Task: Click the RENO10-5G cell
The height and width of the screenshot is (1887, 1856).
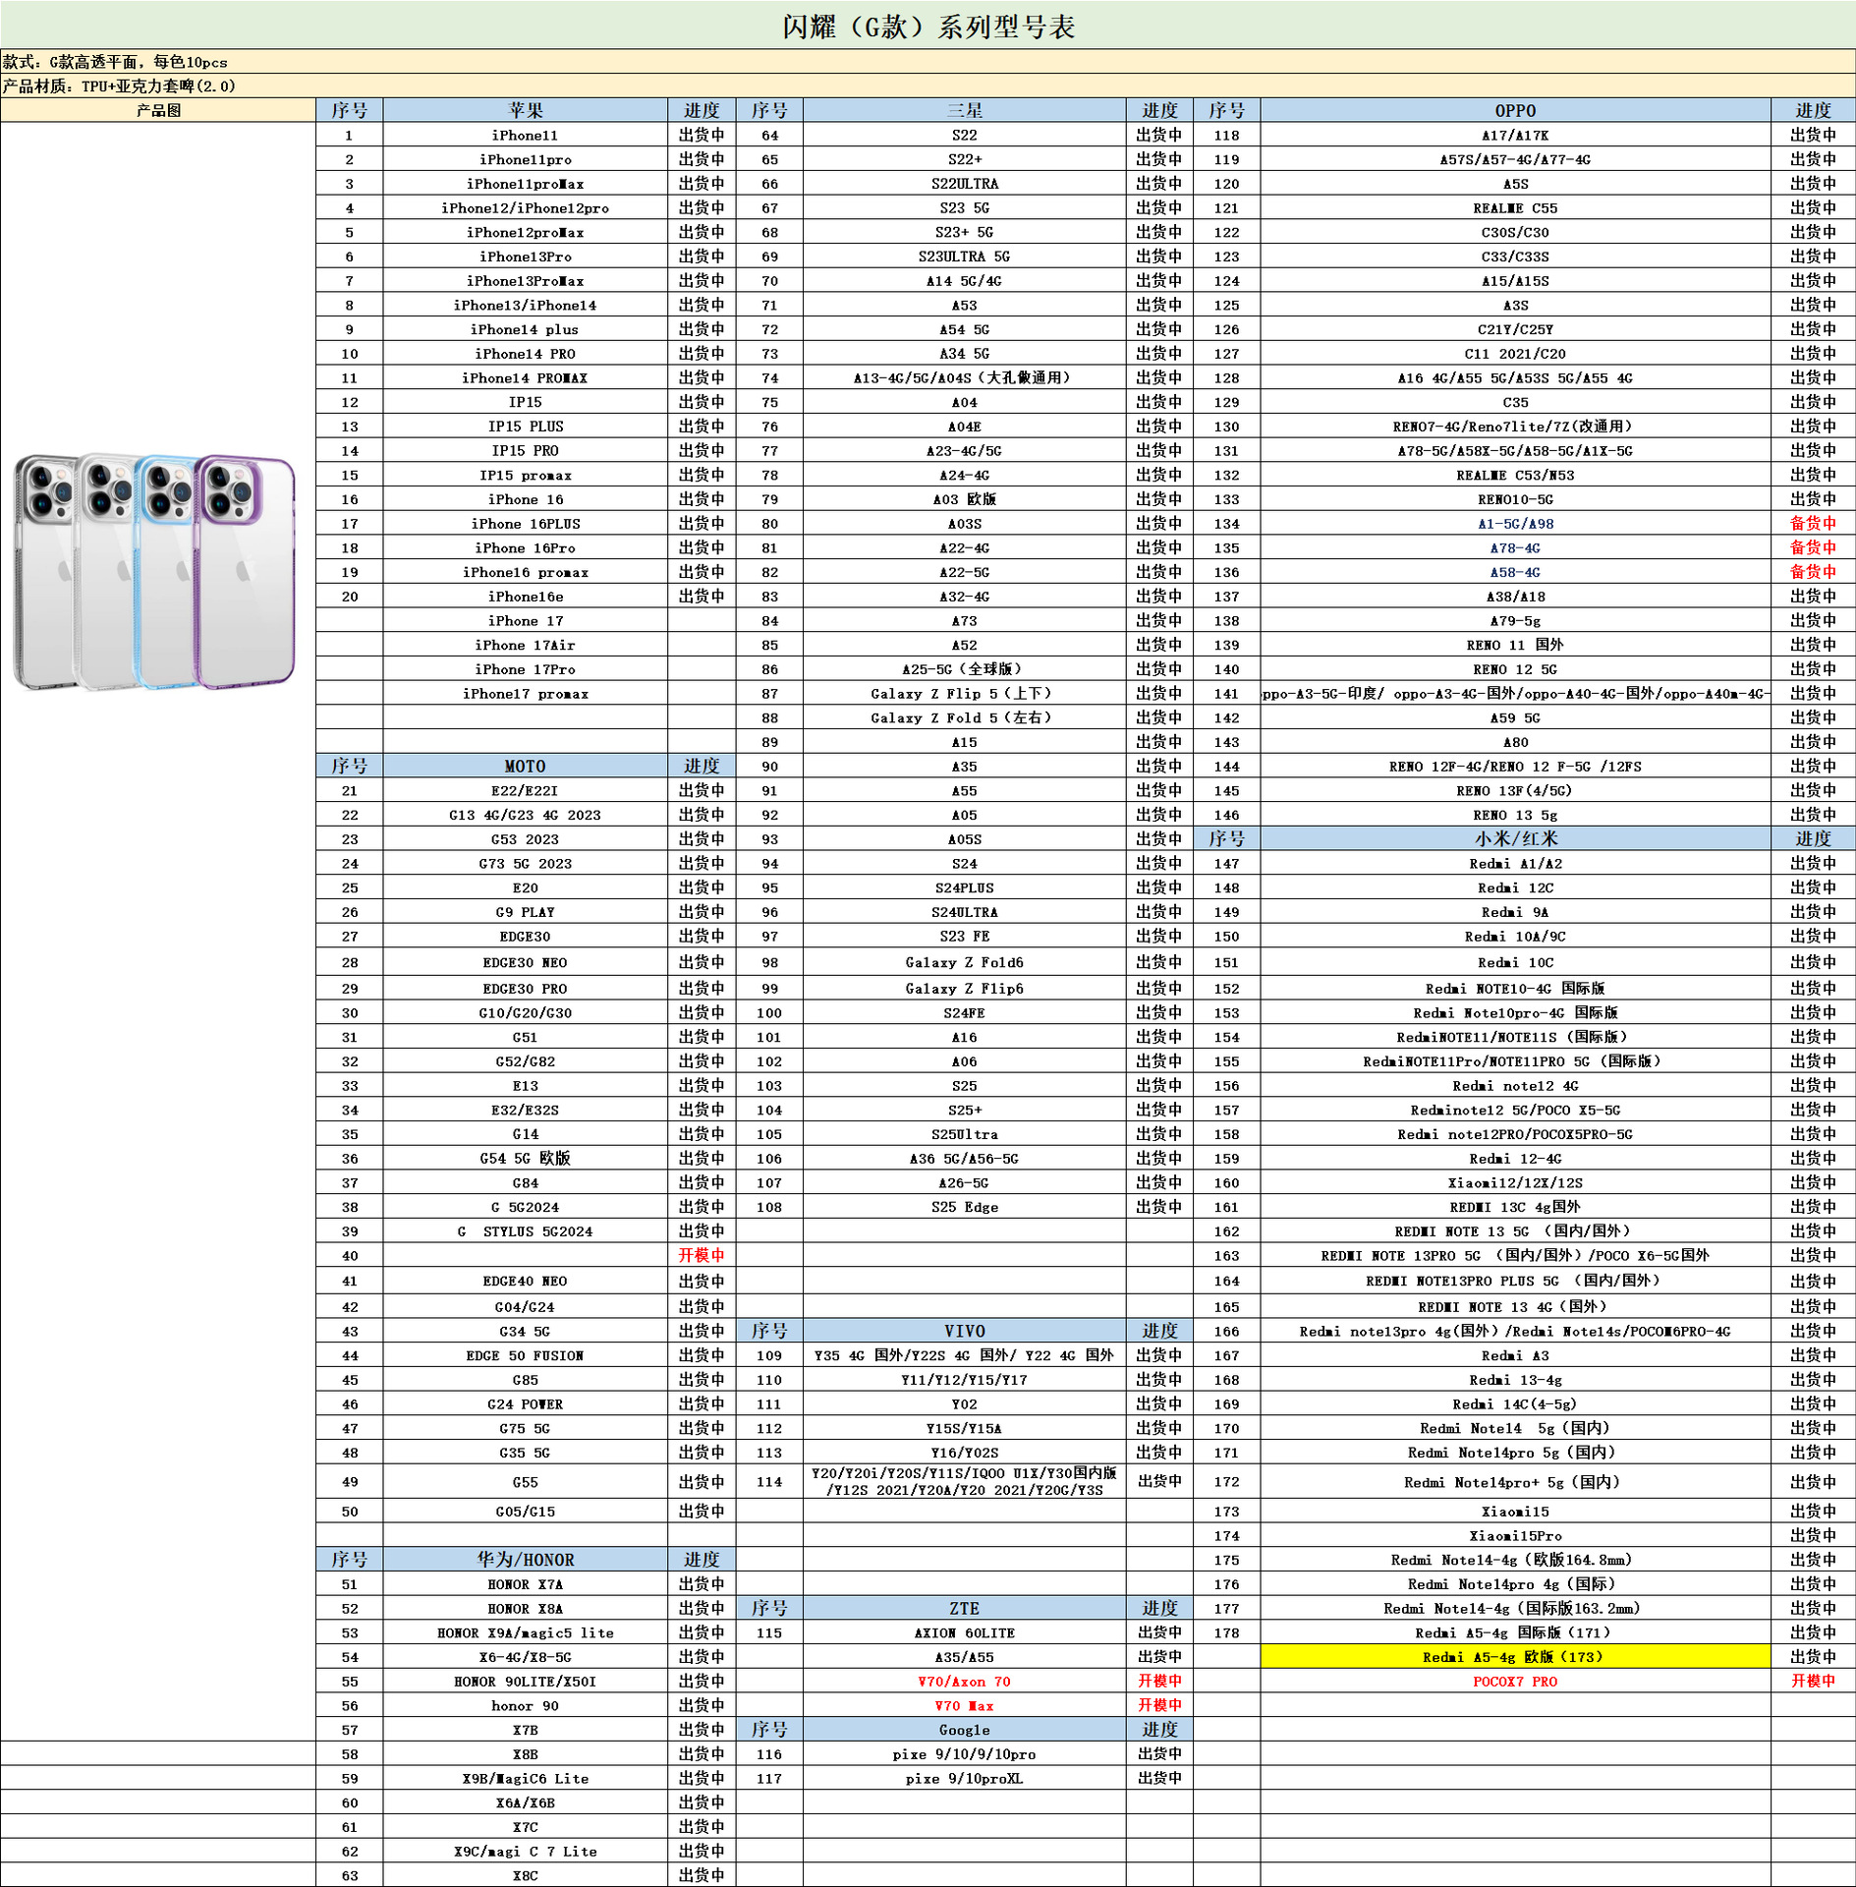Action: click(1515, 499)
